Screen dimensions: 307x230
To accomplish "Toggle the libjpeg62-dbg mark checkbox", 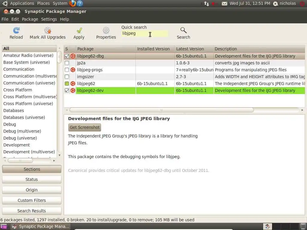I will (67, 56).
